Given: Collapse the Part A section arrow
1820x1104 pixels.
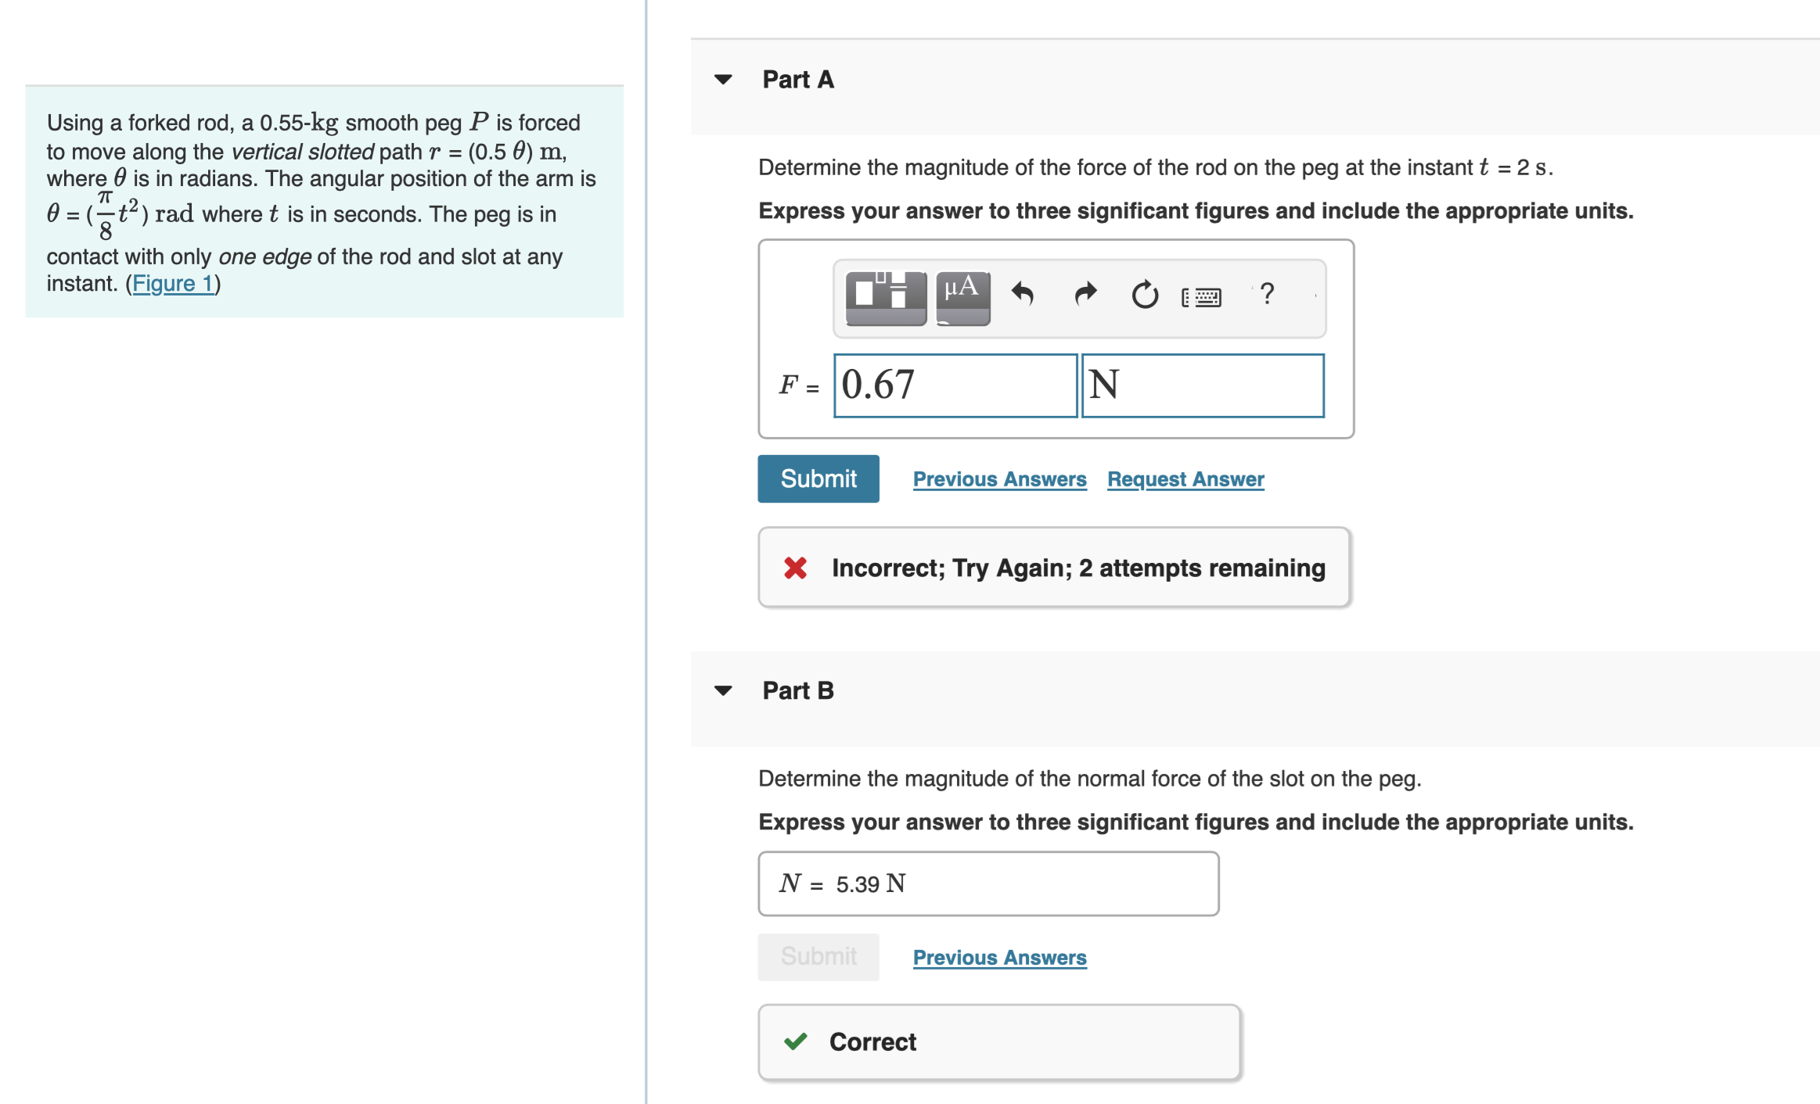Looking at the screenshot, I should (x=723, y=80).
